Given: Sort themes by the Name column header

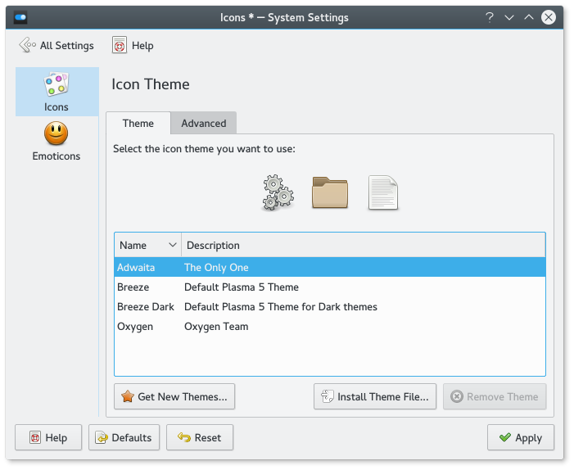Looking at the screenshot, I should coord(148,246).
